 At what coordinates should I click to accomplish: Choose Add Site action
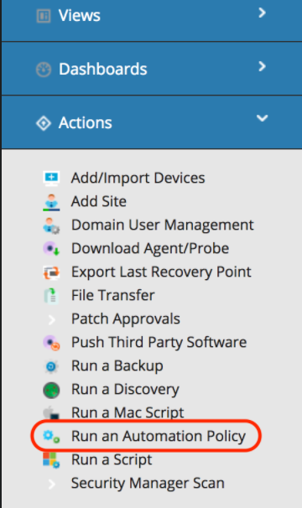pos(99,201)
